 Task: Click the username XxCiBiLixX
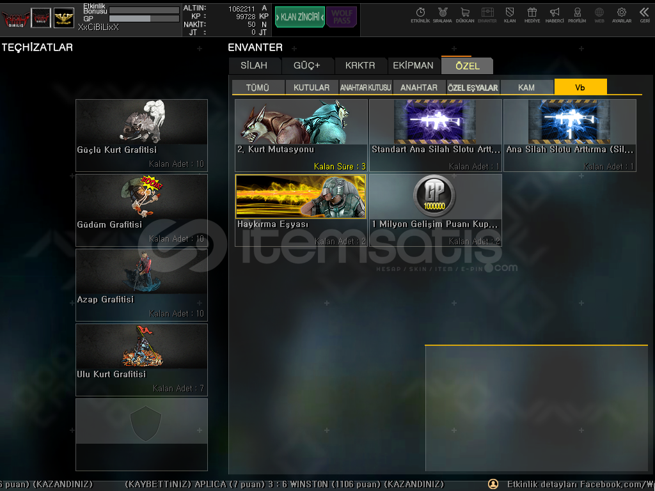pos(98,27)
